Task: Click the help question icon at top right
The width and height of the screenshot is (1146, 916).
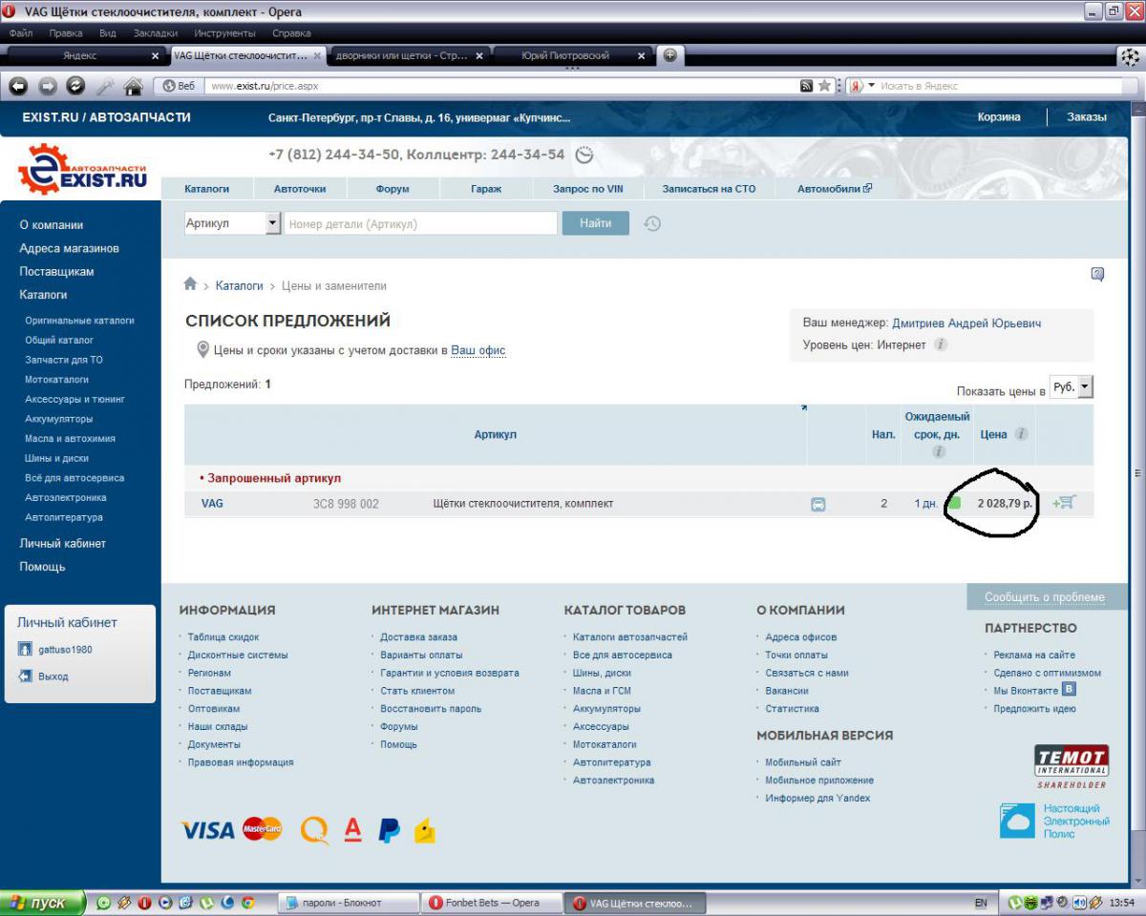Action: (x=1097, y=275)
